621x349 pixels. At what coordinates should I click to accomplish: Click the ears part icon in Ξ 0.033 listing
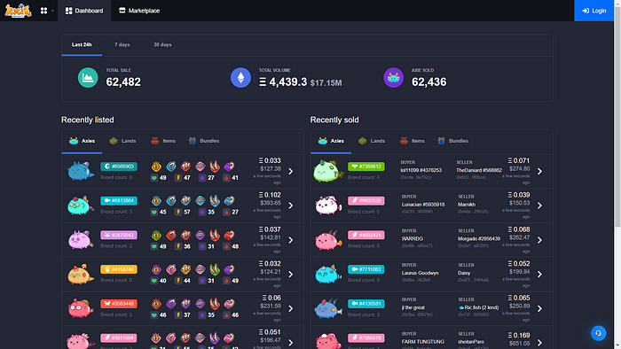point(171,167)
